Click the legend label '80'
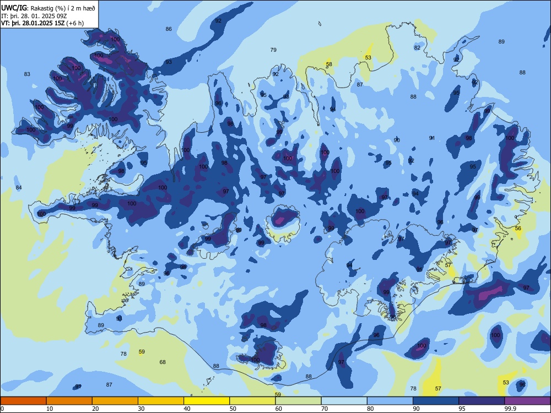The height and width of the screenshot is (413, 551). pos(370,409)
